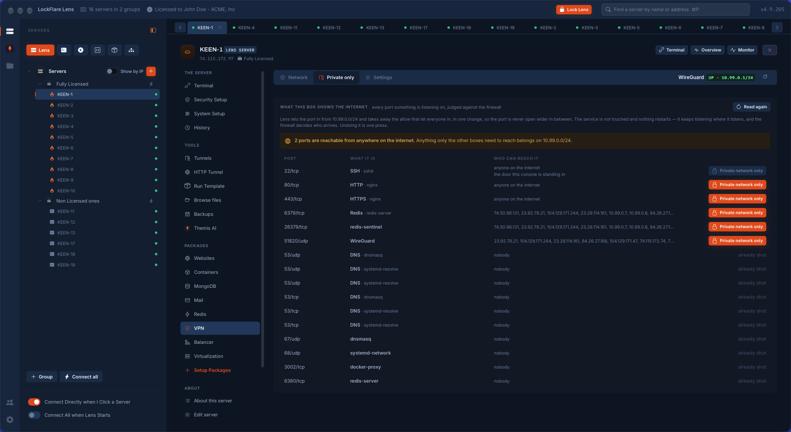Viewport: 791px width, 432px height.
Task: Click the Overview button
Action: (708, 50)
